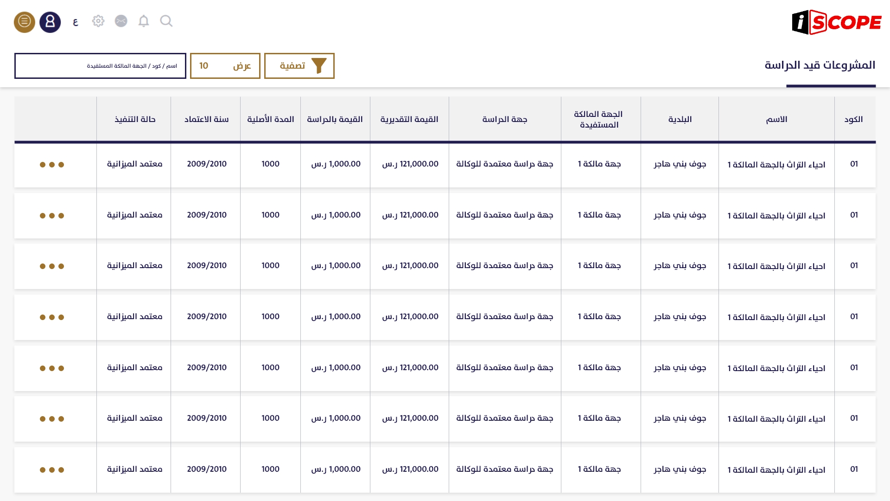890x501 pixels.
Task: Open the user profile avatar icon
Action: point(50,22)
